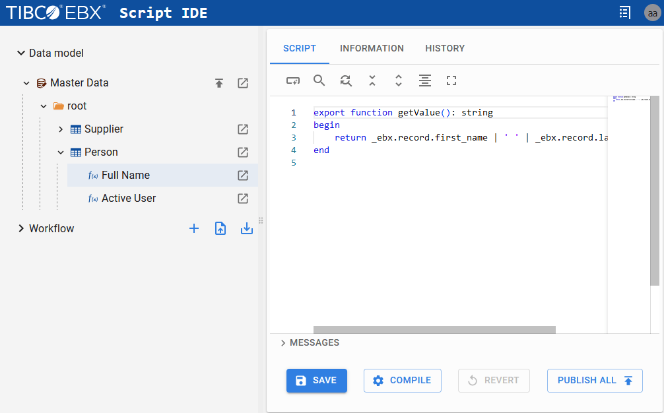Expand the Supplier table node

[61, 129]
